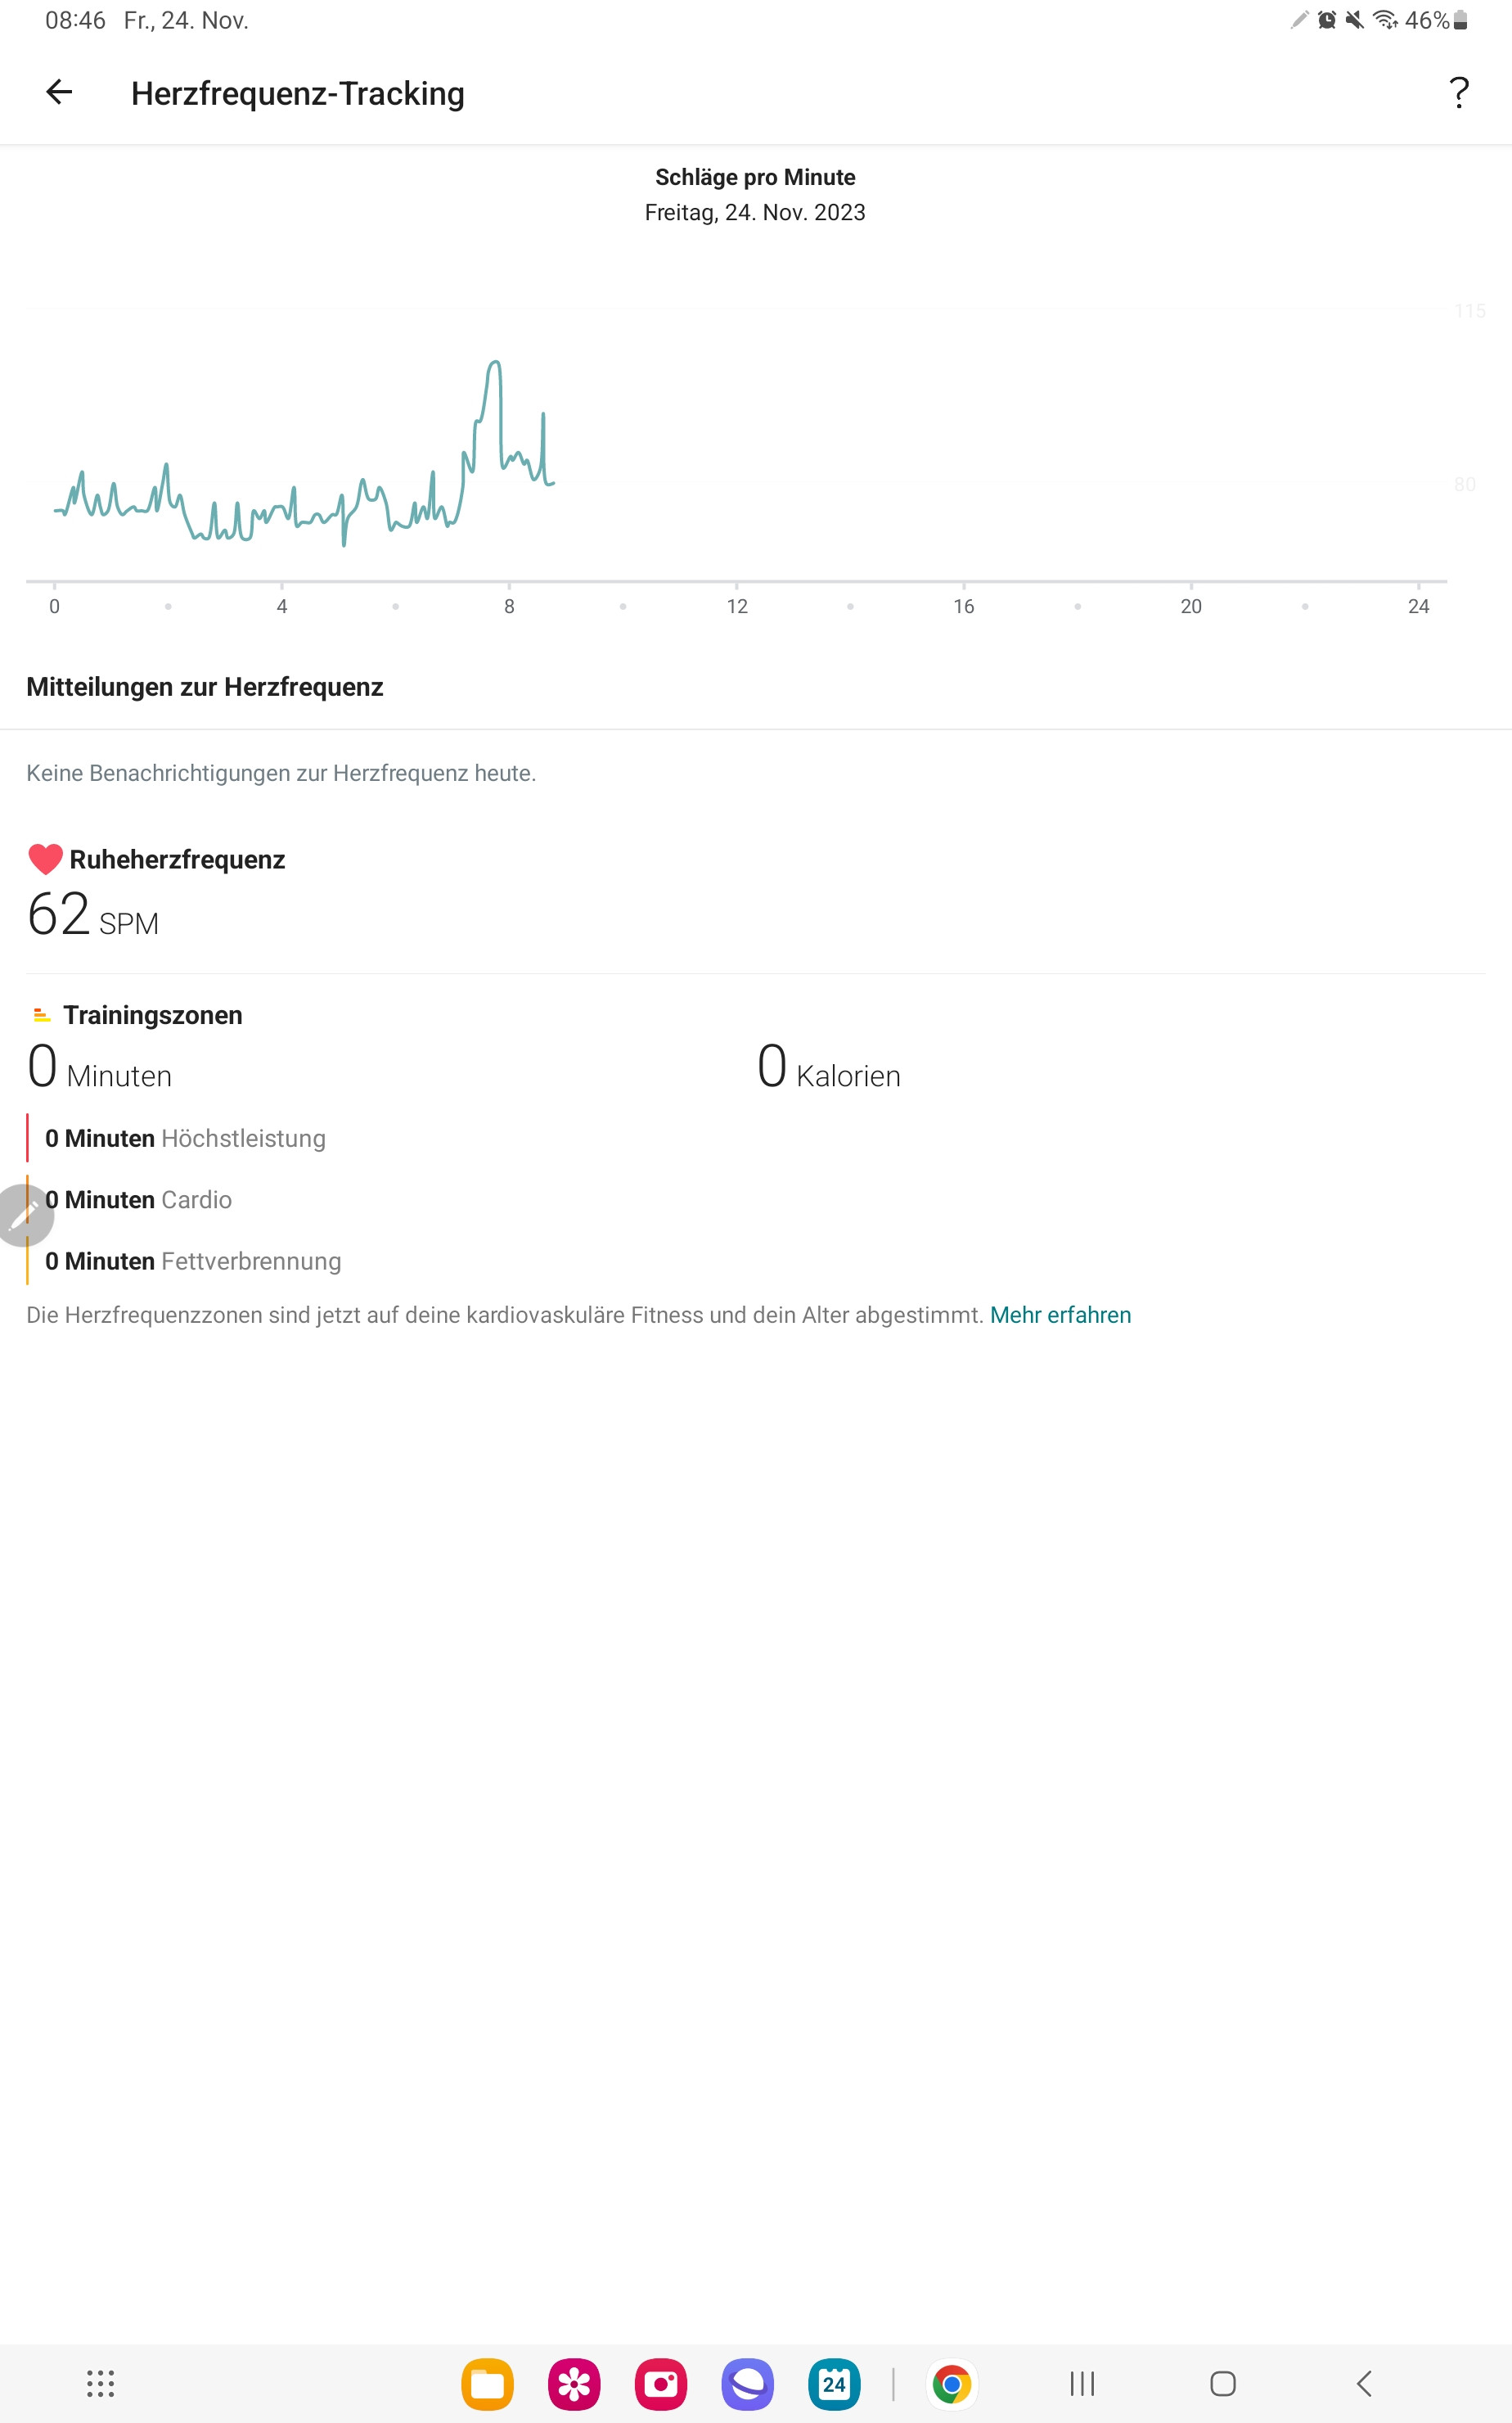Select the 0 Minuten Cardio zone row

point(139,1199)
